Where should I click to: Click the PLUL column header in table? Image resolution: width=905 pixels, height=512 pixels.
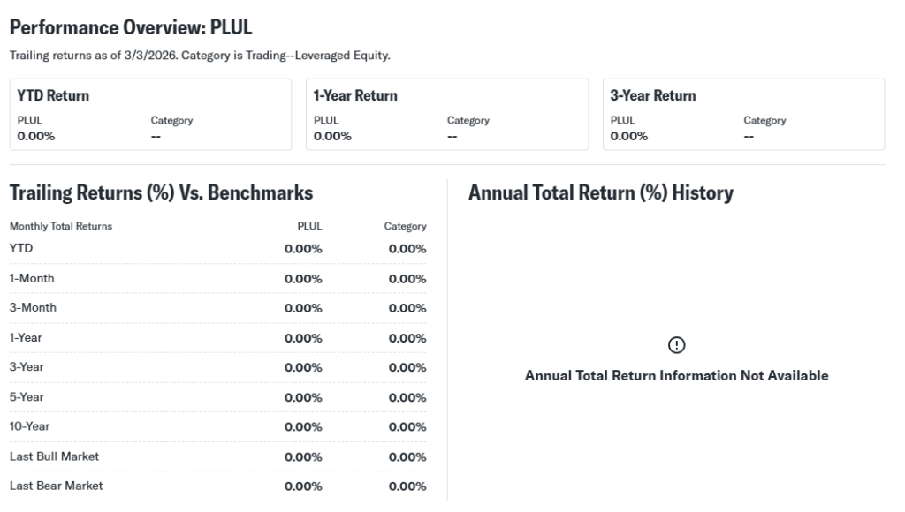(309, 226)
